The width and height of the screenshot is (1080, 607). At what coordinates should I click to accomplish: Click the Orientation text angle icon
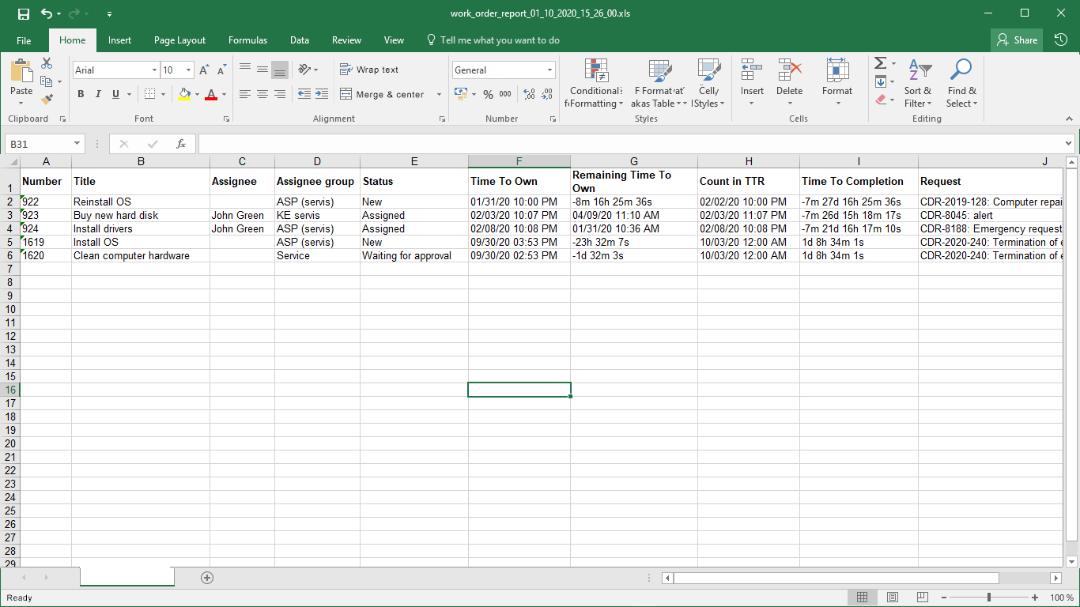[x=304, y=70]
